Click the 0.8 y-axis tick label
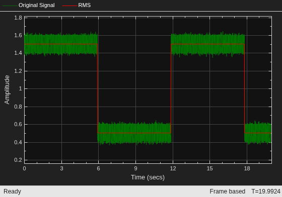This screenshot has width=282, height=197. [18, 107]
